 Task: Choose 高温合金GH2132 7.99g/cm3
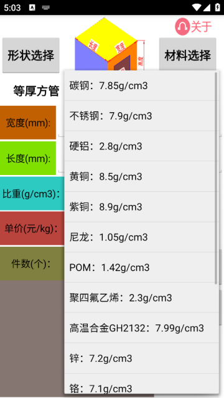click(x=141, y=328)
